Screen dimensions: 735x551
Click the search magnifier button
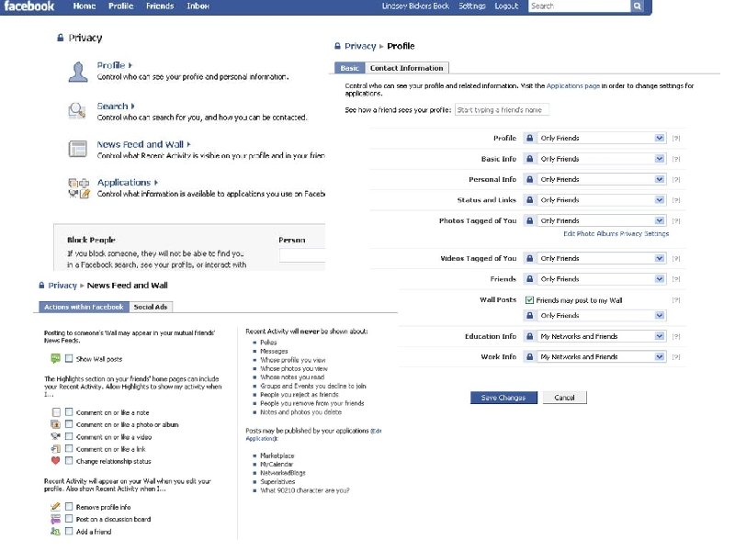click(637, 6)
